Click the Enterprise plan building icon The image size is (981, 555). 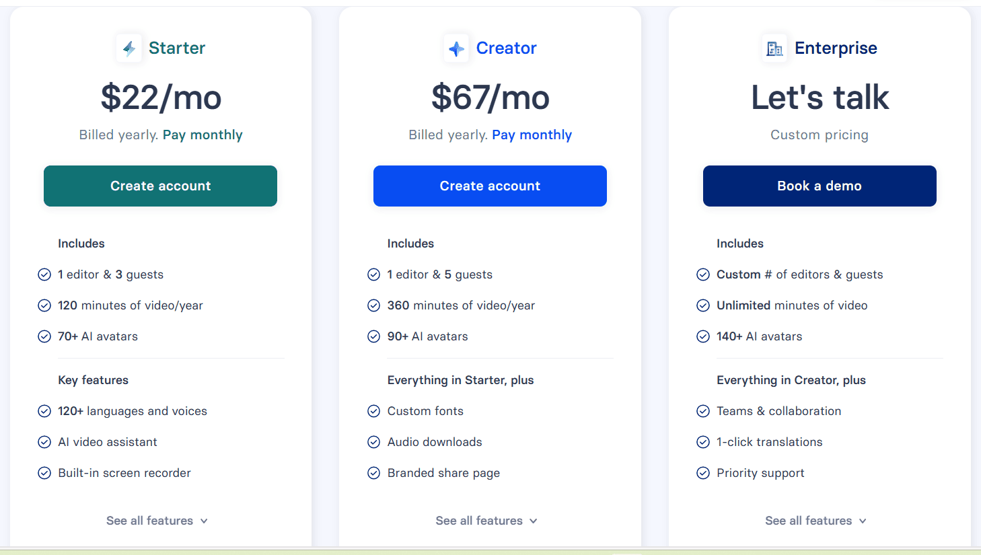pos(775,48)
